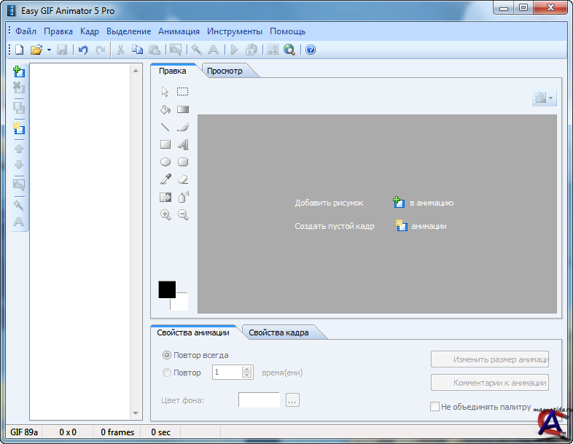573x444 pixels.
Task: Click the Preview in browser globe icon
Action: 289,50
